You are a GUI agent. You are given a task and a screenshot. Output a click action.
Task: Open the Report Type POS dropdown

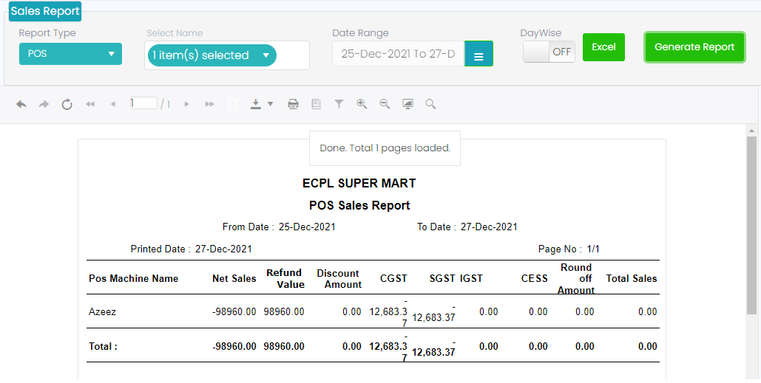[x=70, y=54]
